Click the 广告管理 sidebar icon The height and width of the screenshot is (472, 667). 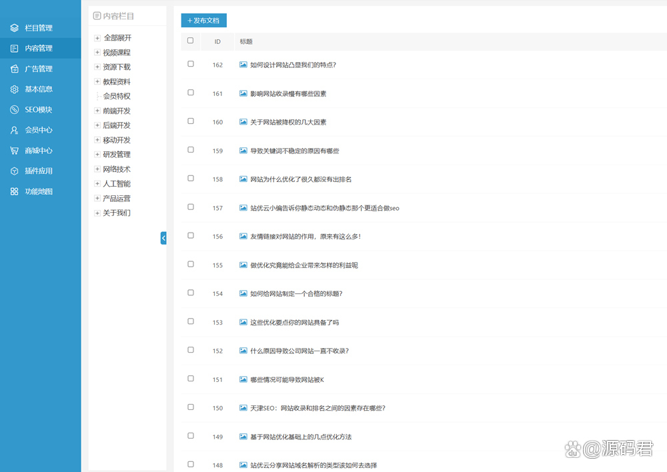(15, 69)
